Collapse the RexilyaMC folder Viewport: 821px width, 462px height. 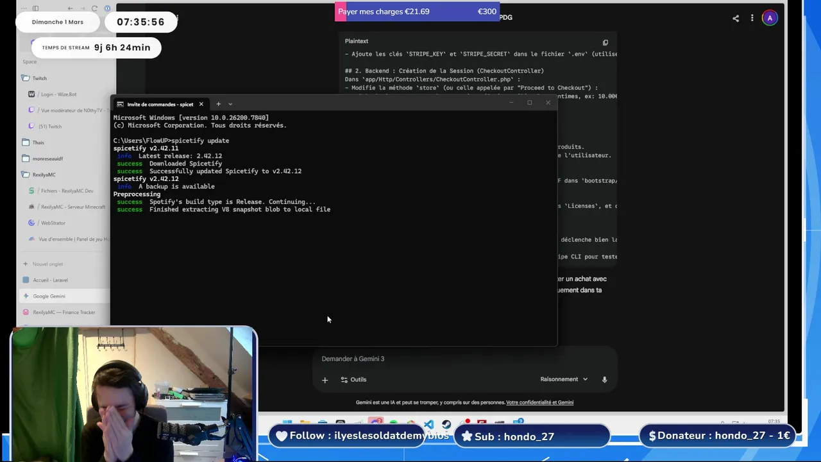[x=64, y=175]
